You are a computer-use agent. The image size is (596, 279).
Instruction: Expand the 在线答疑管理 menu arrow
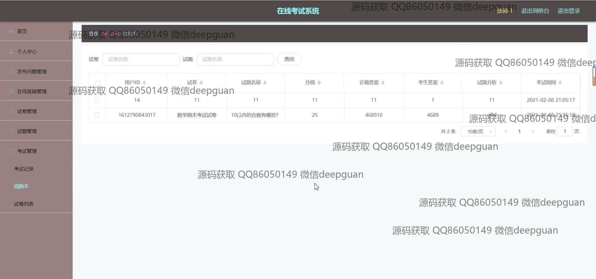64,90
